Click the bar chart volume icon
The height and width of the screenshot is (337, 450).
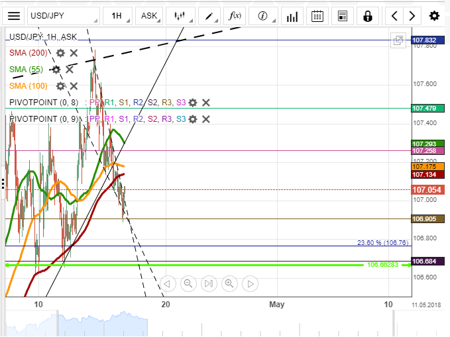[292, 16]
